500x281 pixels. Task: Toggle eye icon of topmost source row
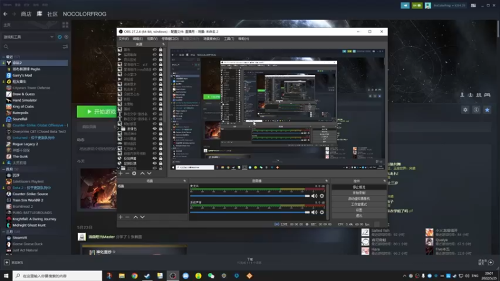tap(154, 50)
